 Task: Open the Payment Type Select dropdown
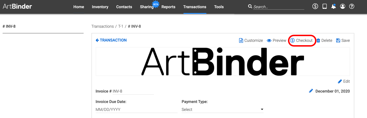(x=222, y=110)
